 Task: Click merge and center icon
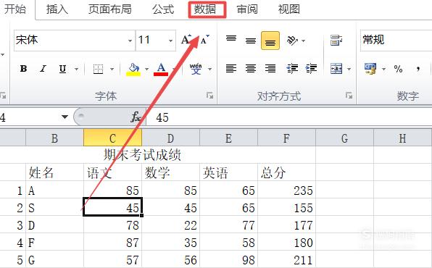tap(336, 69)
